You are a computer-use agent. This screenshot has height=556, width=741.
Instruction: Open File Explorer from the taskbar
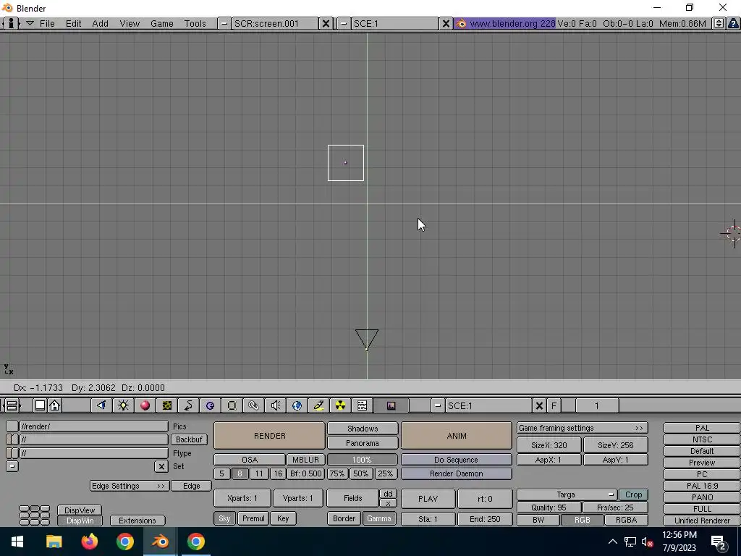[x=54, y=542]
